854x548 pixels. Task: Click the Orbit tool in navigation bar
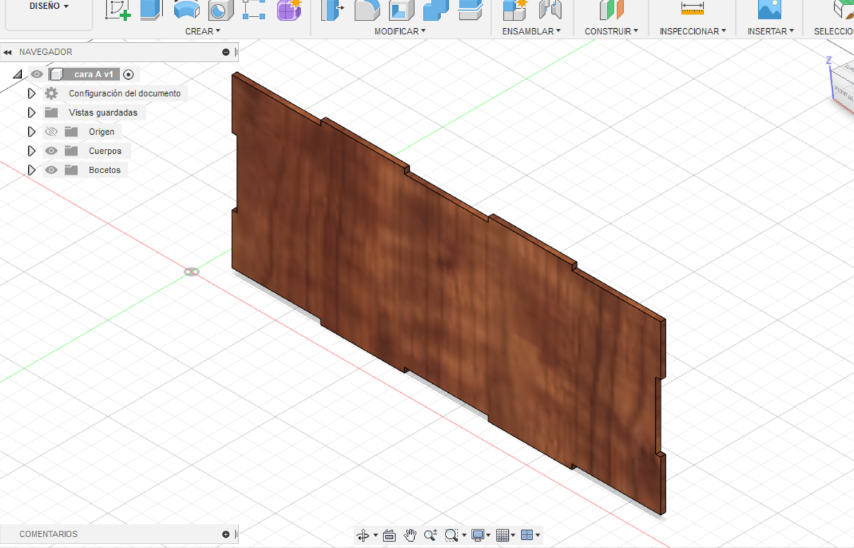[x=363, y=535]
